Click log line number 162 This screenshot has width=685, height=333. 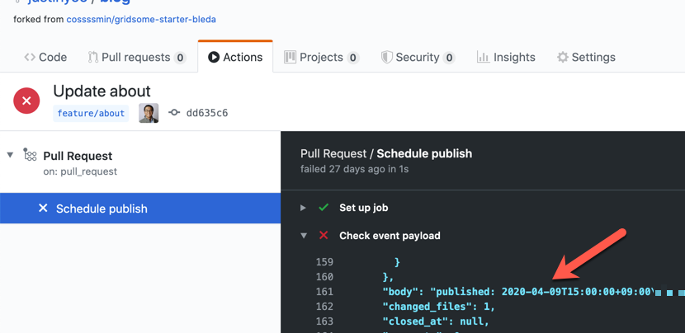[324, 307]
